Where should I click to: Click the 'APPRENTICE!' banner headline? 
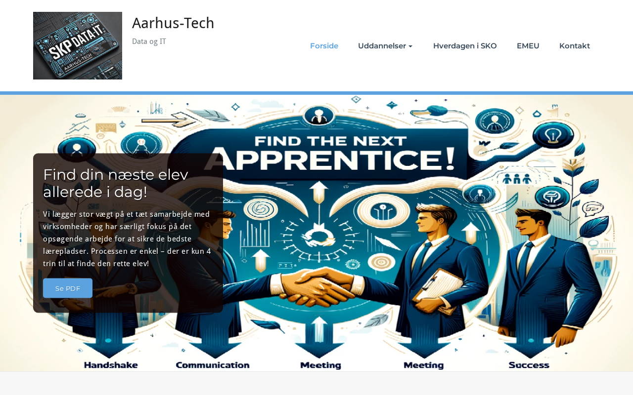(336, 158)
